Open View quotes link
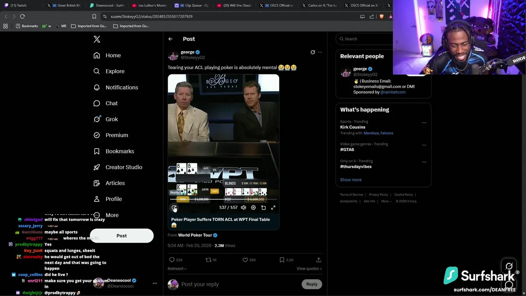The image size is (526, 296). 309,268
